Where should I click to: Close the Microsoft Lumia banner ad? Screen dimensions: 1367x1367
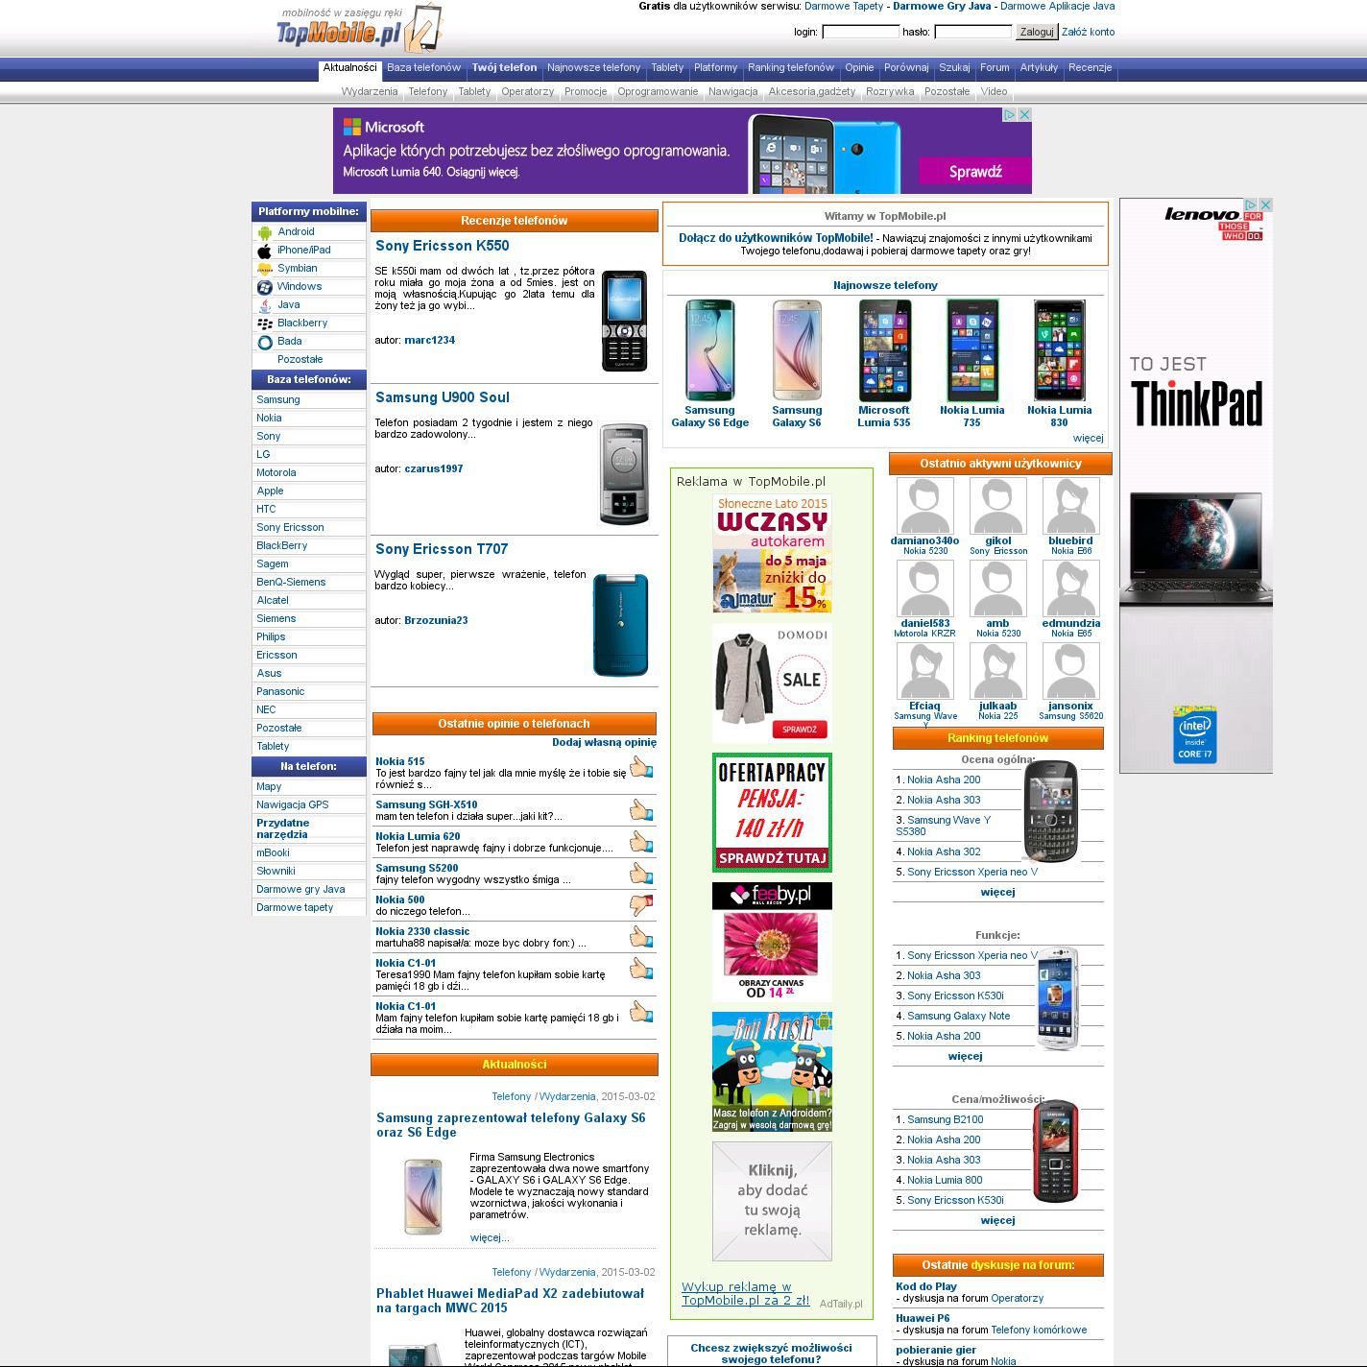(1024, 114)
